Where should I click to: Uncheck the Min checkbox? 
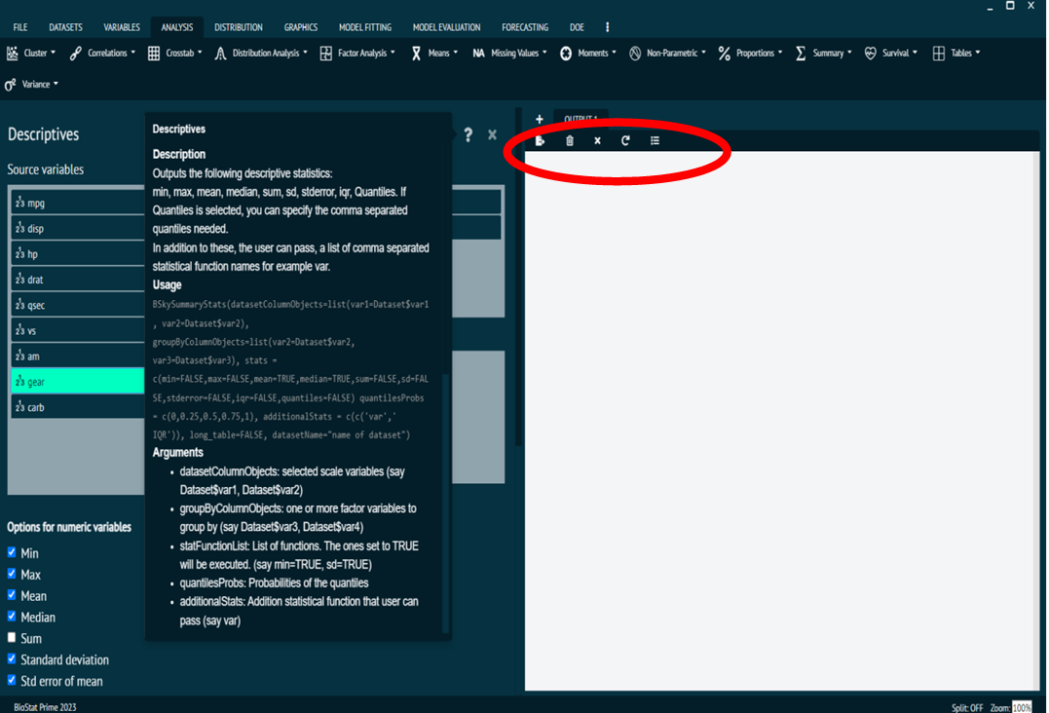[12, 553]
